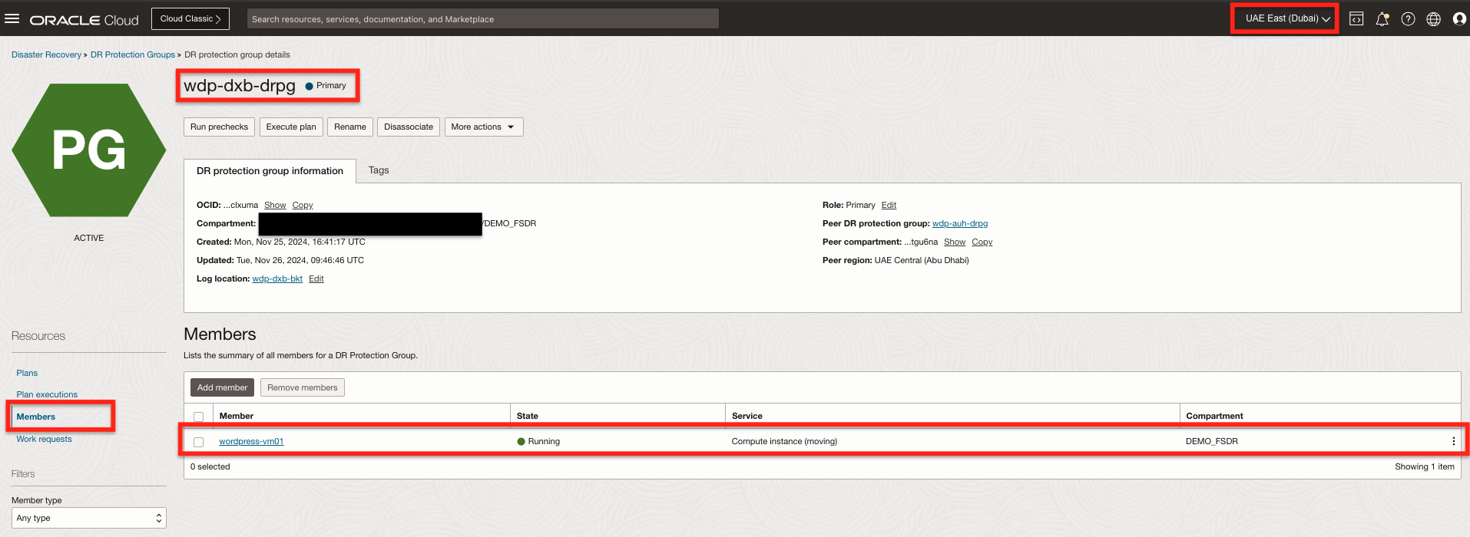The image size is (1470, 537).
Task: Click the search resources input field
Action: 483,19
